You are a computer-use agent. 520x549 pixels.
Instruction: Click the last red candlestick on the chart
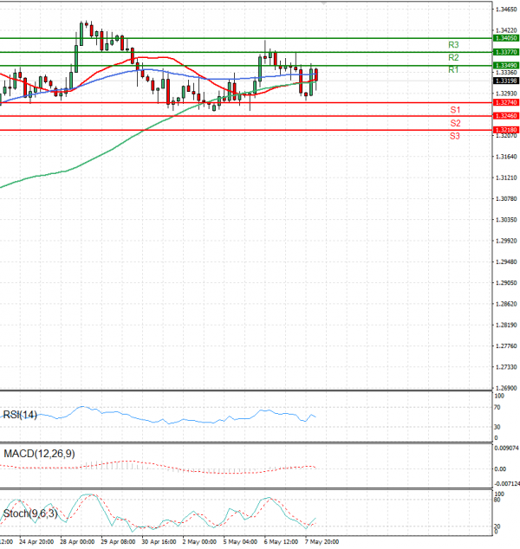point(316,75)
